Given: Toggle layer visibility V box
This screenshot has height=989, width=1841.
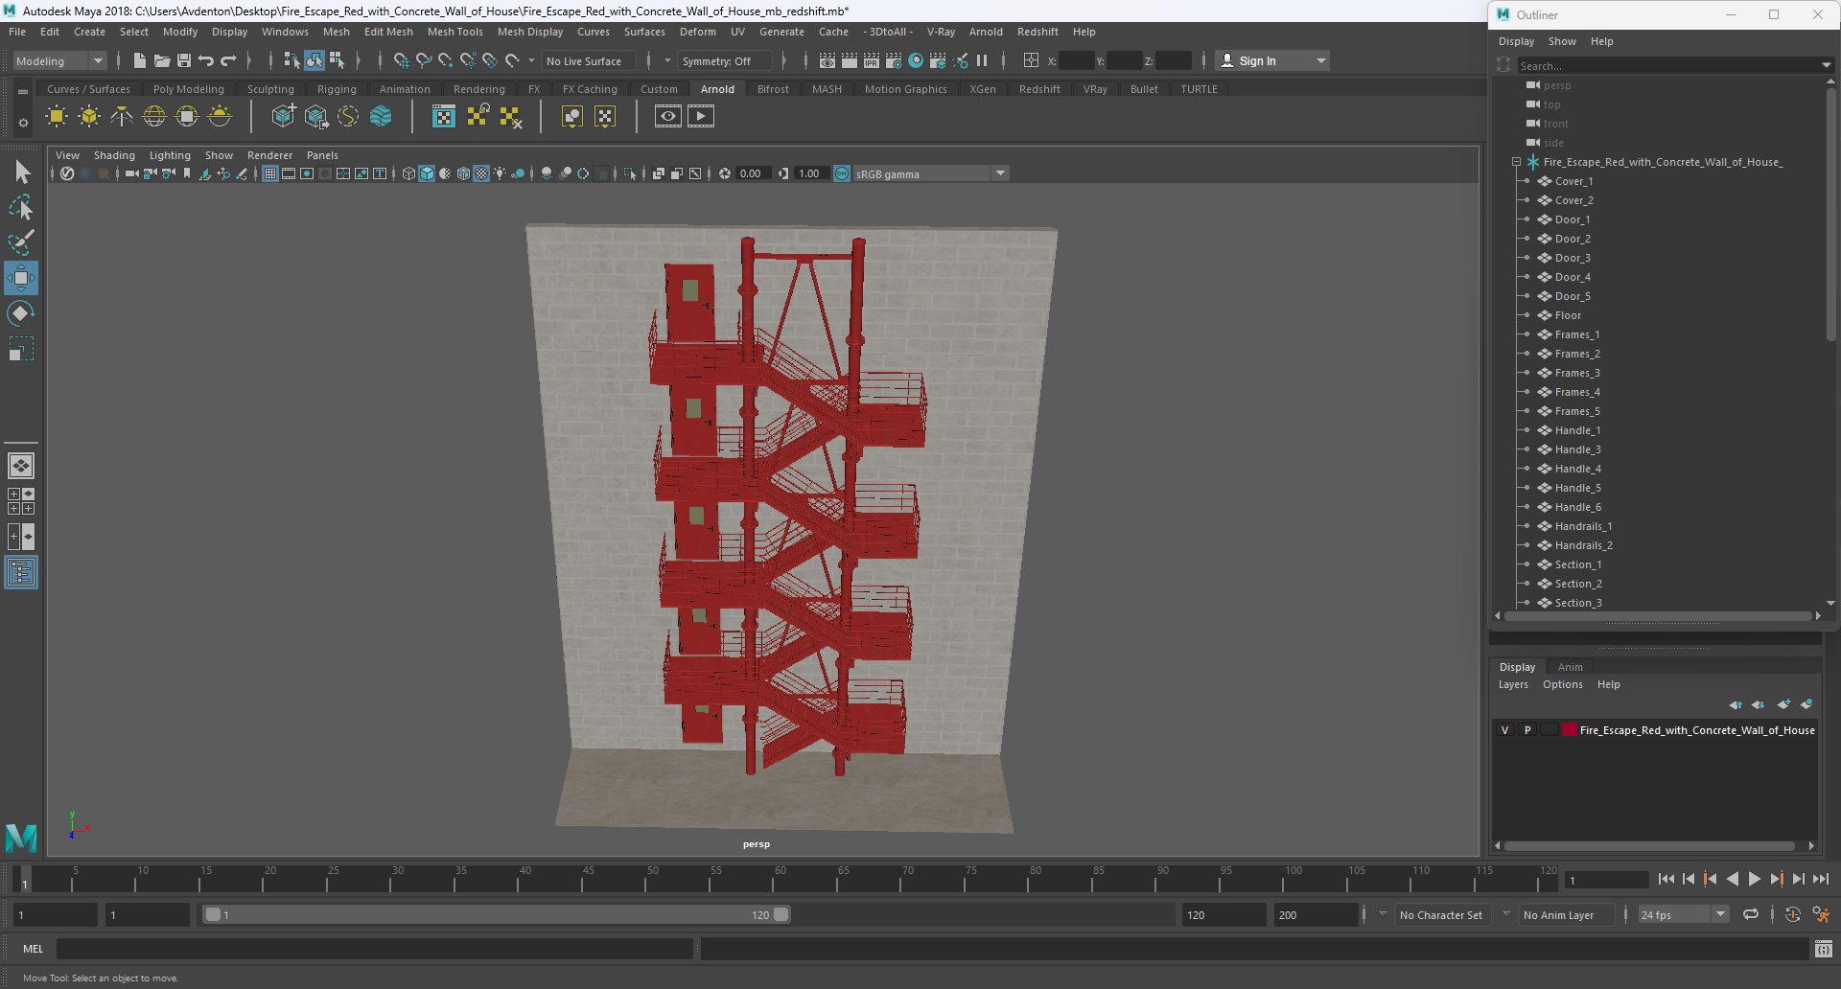Looking at the screenshot, I should point(1504,730).
